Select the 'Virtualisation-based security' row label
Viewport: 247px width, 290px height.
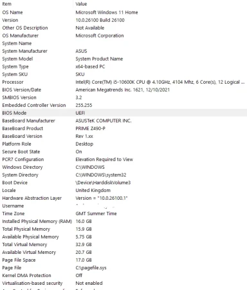click(32, 284)
